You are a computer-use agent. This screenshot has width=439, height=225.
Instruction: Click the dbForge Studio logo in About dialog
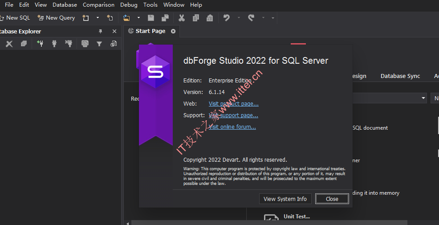(x=155, y=72)
